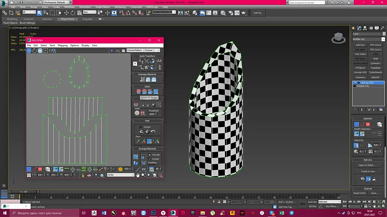Select the Rotate tool in Edit UVWs toolbar
The image size is (387, 217).
click(34, 51)
